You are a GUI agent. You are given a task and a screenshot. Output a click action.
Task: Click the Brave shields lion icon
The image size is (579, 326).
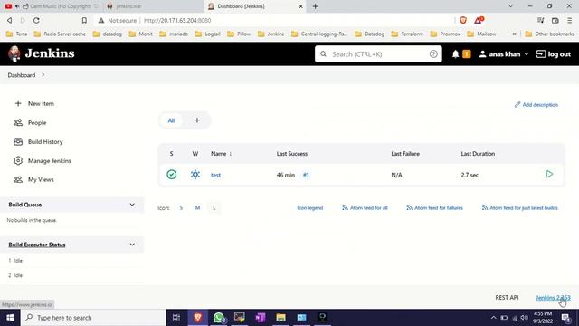[x=463, y=20]
